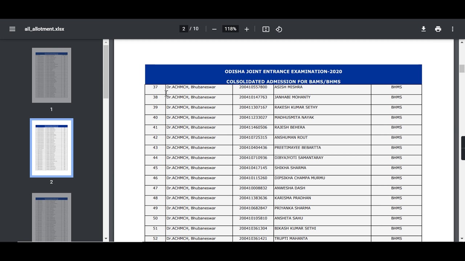Click the name KARISMA PRADHAN
The height and width of the screenshot is (261, 465).
292,198
